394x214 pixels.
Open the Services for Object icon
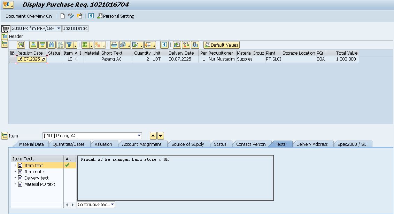point(8,5)
